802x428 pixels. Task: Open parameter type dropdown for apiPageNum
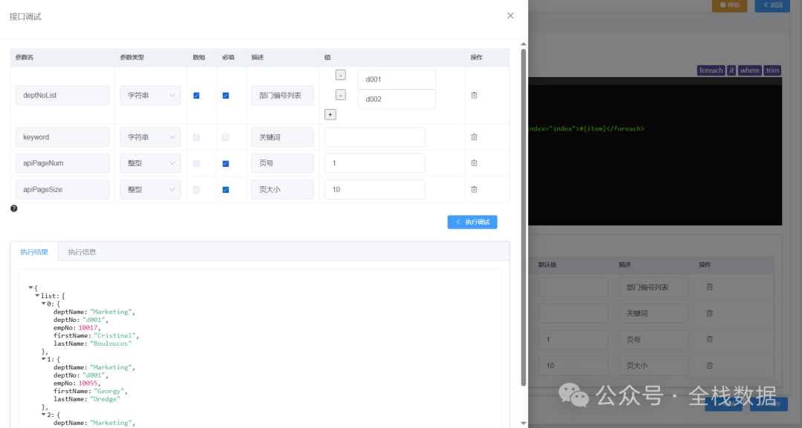[x=150, y=163]
